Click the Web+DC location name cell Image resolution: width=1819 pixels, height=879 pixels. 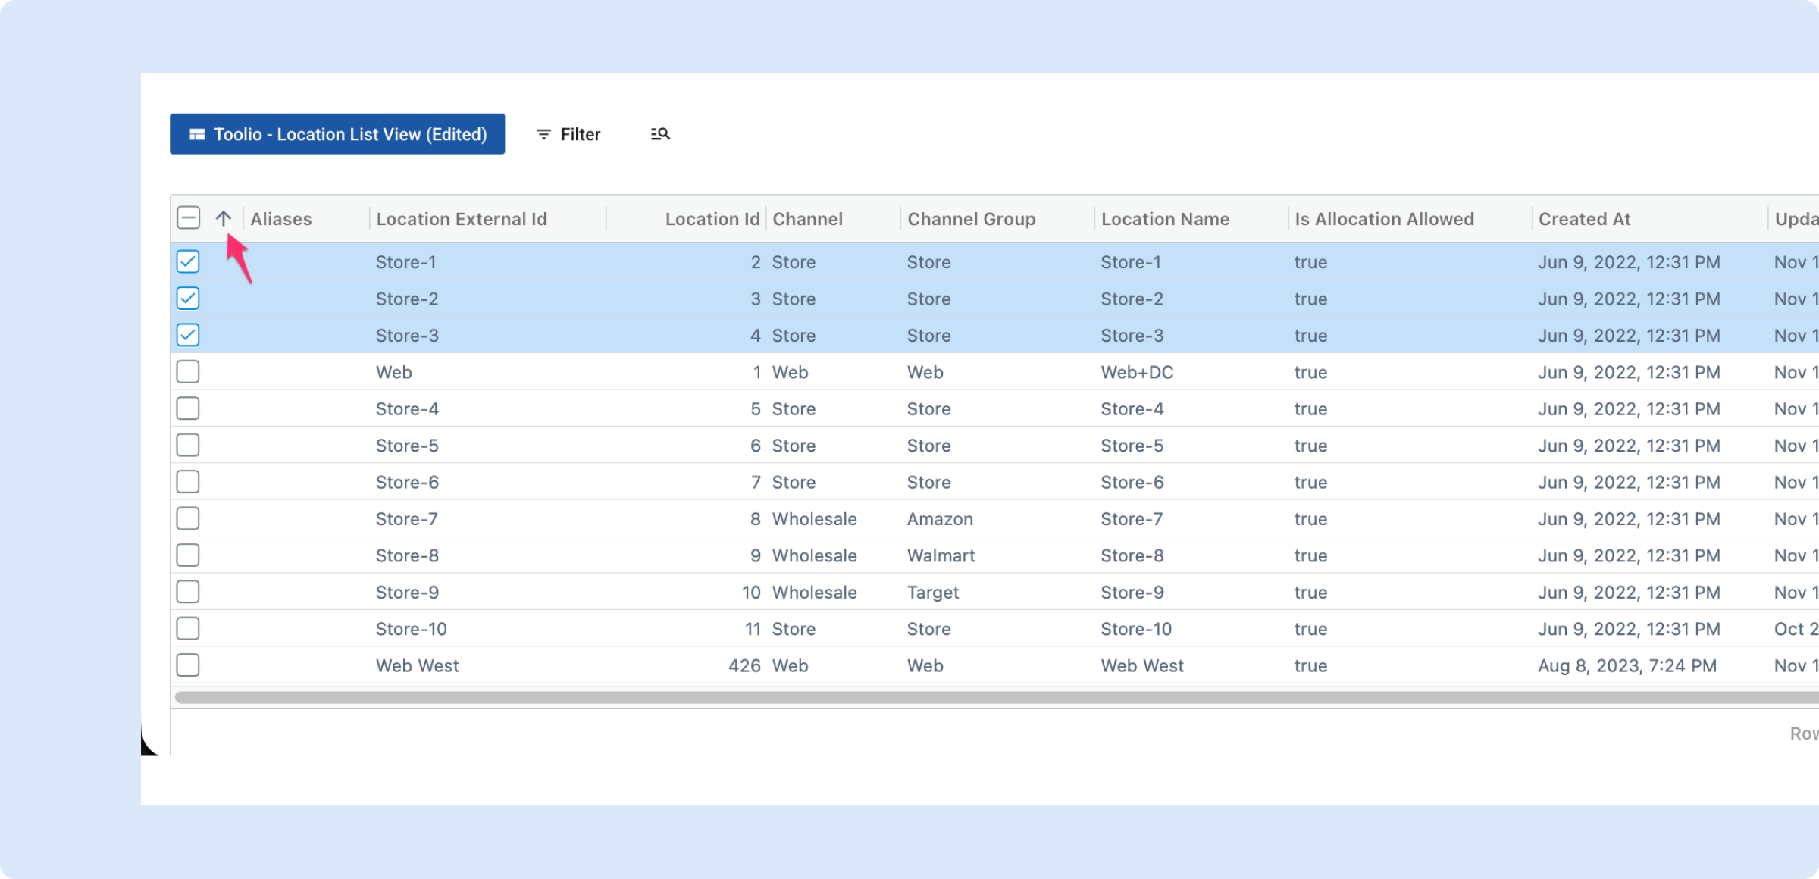pos(1137,372)
